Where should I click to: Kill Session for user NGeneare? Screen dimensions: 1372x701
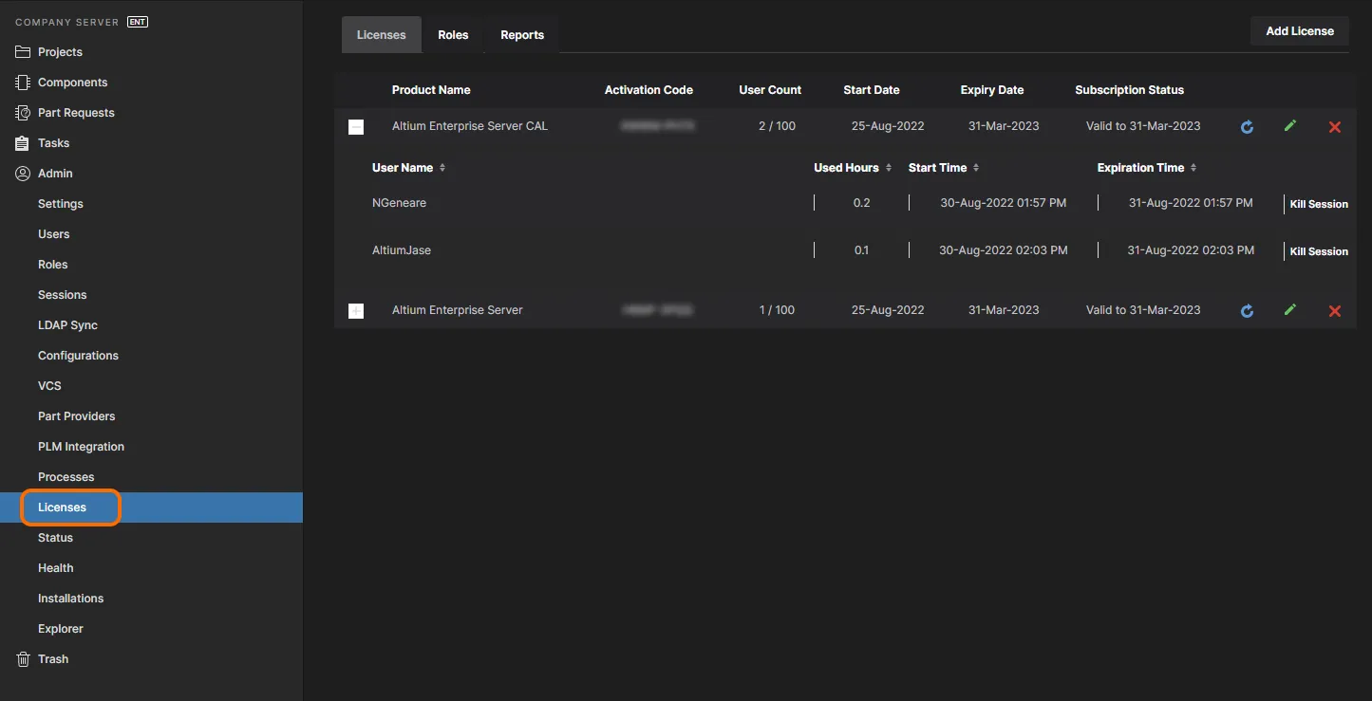click(1319, 204)
